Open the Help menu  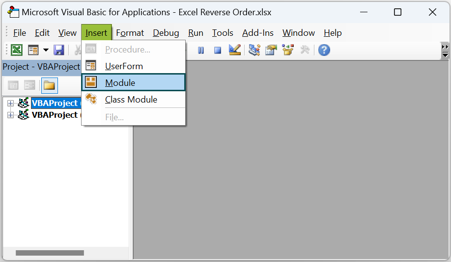(333, 33)
